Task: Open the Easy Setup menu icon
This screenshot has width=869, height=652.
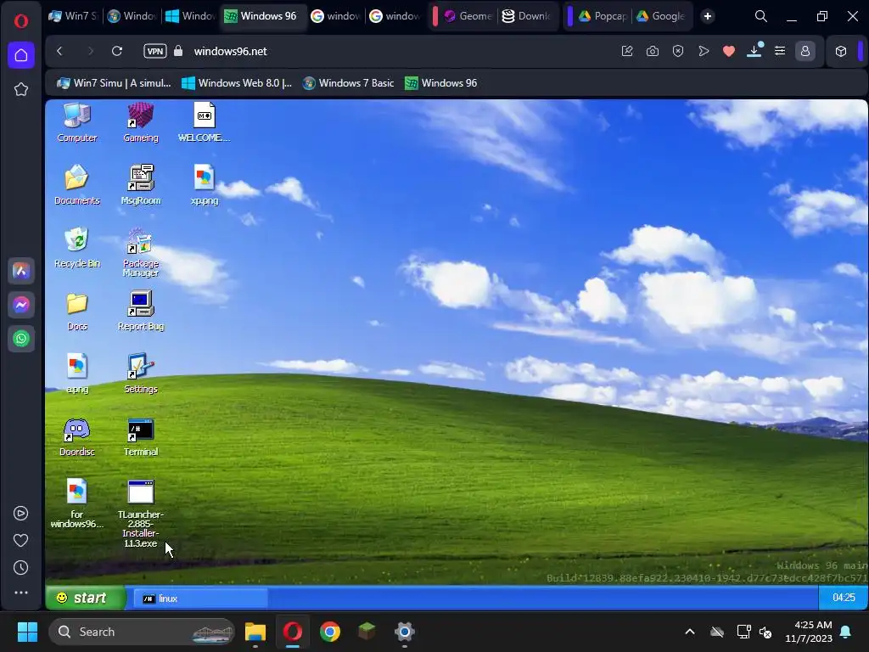Action: 780,51
